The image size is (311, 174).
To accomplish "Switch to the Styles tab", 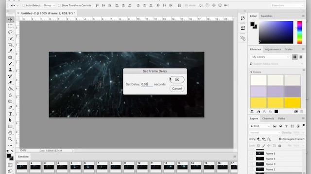I will pyautogui.click(x=289, y=49).
